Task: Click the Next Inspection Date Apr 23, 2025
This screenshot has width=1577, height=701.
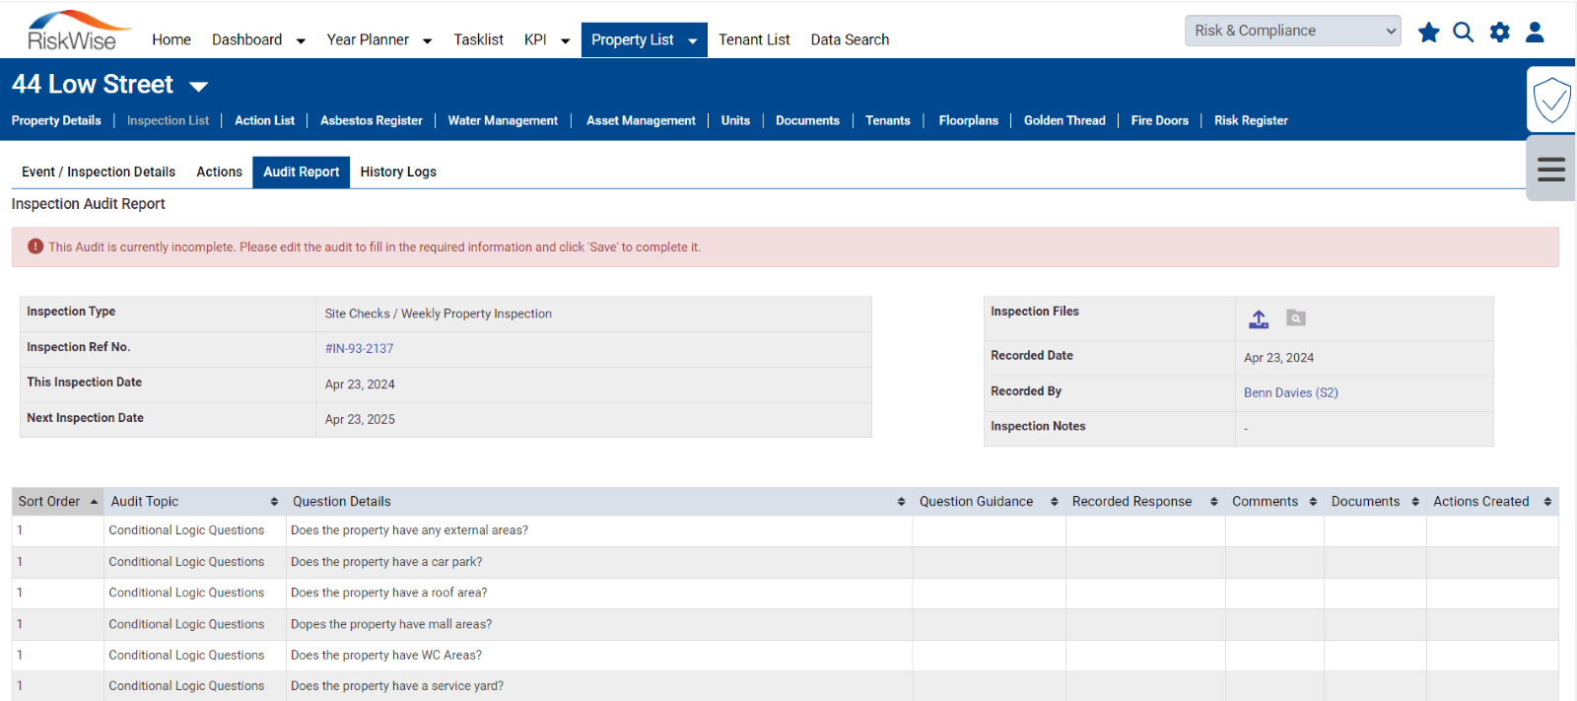Action: point(360,419)
